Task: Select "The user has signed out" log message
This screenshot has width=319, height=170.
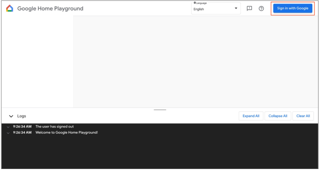Action: (x=55, y=127)
